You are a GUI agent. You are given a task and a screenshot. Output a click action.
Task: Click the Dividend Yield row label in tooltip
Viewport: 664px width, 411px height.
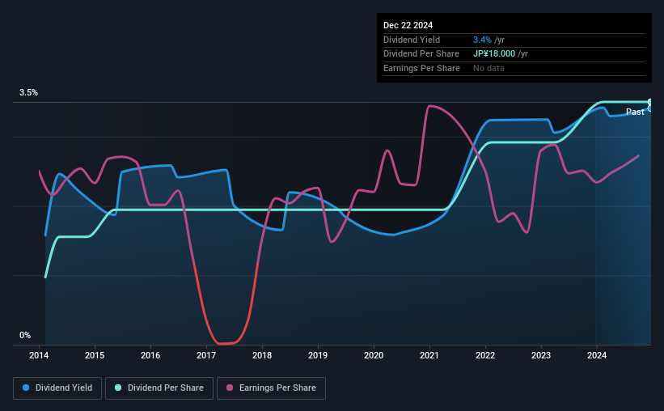[412, 40]
